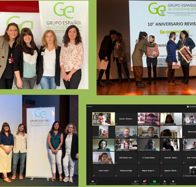The image size is (196, 187).
Task: Select the Sisenando video tile
Action: click(x=126, y=132)
